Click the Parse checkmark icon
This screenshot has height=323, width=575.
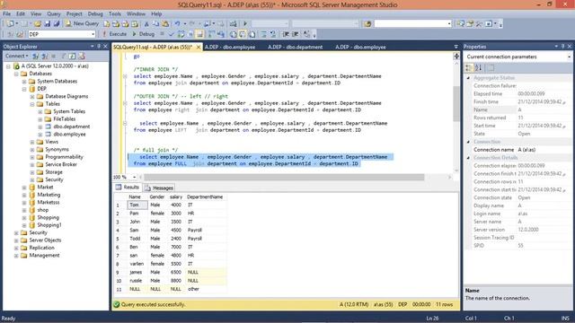[x=171, y=34]
